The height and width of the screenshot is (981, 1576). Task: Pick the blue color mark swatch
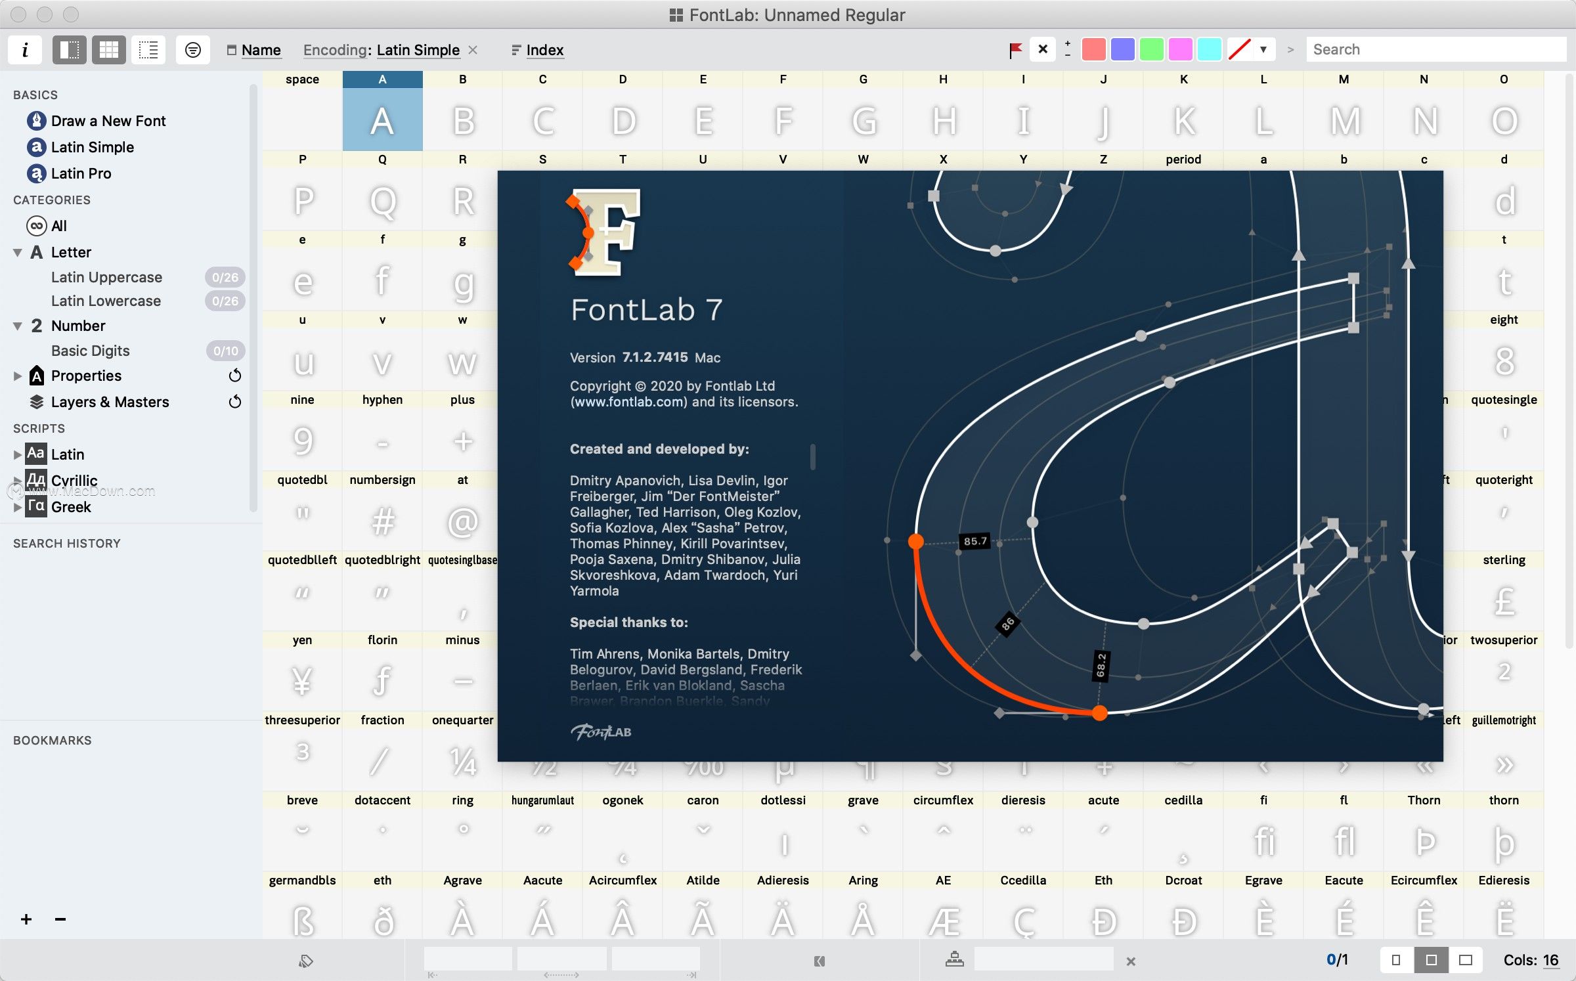(1123, 49)
